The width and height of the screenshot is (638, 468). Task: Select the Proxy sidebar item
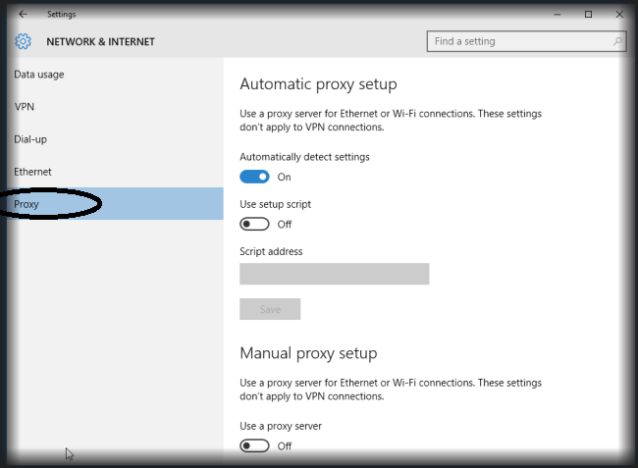(x=27, y=204)
